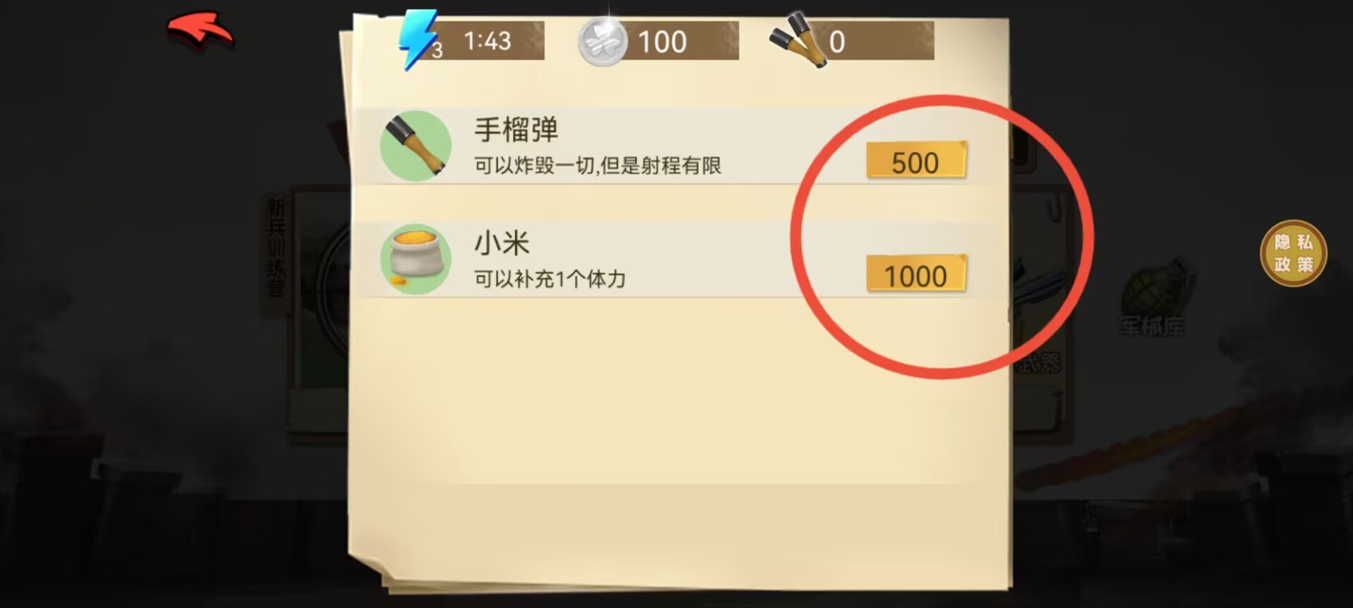This screenshot has width=1353, height=608.
Task: Click the grenade count showing 0
Action: point(837,42)
